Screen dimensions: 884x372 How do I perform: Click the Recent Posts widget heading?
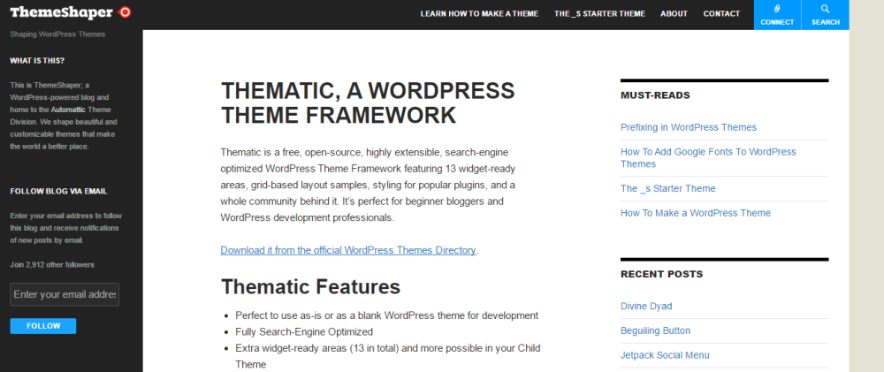point(662,275)
